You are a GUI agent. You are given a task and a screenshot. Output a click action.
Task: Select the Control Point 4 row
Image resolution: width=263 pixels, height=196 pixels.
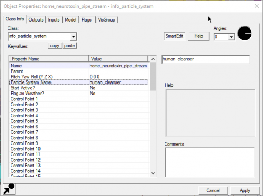point(79,116)
